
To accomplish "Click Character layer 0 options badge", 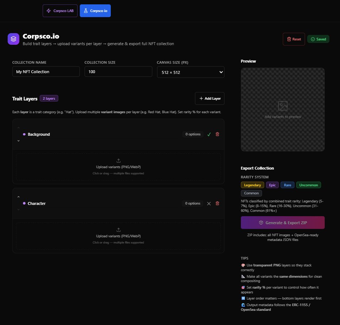I will click(x=192, y=203).
